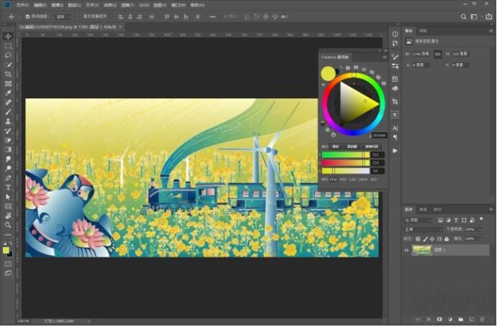
Task: Click the fx layer style icon
Action: (x=428, y=318)
